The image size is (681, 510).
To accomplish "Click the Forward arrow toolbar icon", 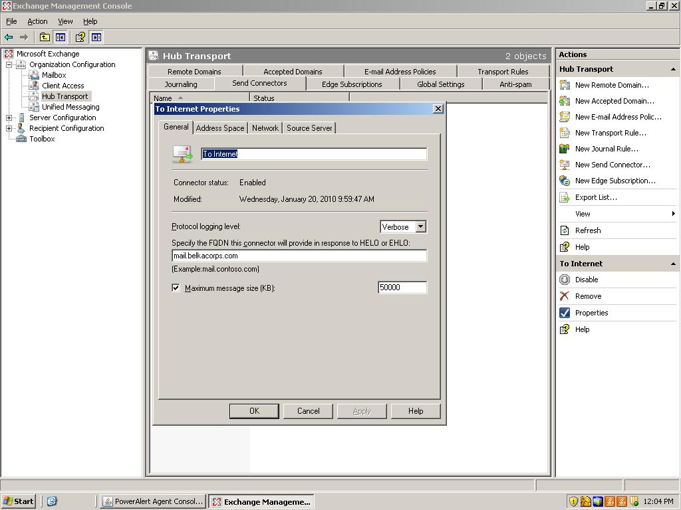I will (x=24, y=37).
